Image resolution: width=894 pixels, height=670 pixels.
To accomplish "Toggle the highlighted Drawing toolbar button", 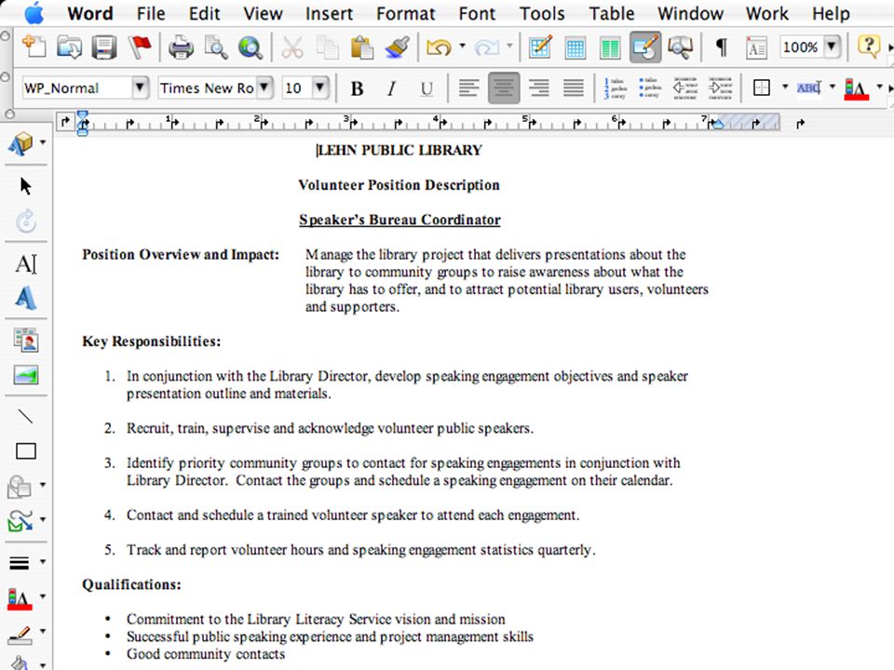I will [645, 47].
